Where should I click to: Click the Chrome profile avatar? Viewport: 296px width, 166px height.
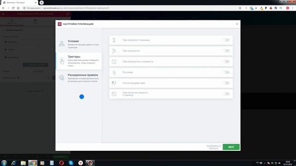point(288,8)
